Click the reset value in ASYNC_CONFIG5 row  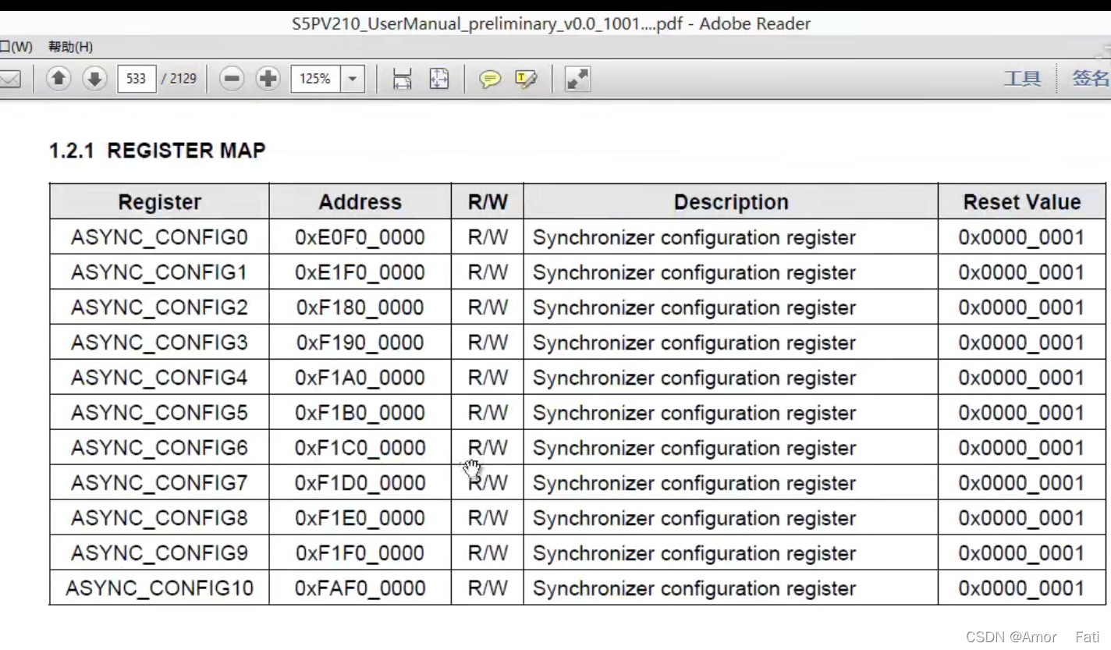(x=1021, y=413)
